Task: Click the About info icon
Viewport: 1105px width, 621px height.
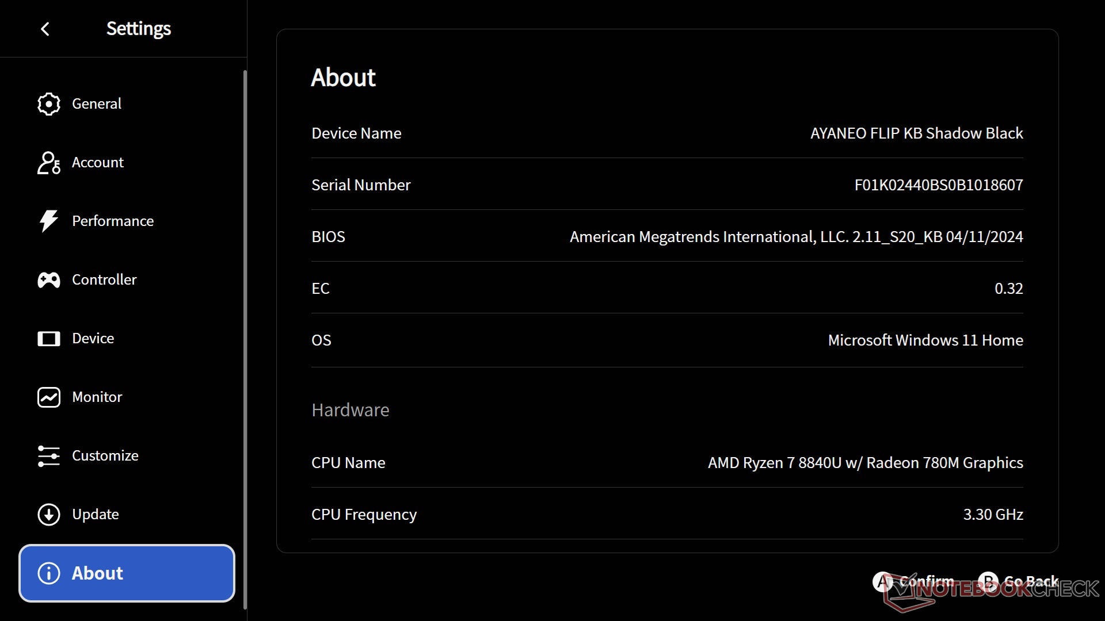Action: (49, 573)
